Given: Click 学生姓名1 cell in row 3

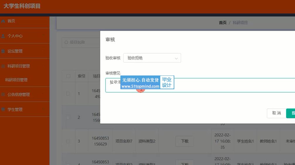Looking at the screenshot, I should coord(245,141).
